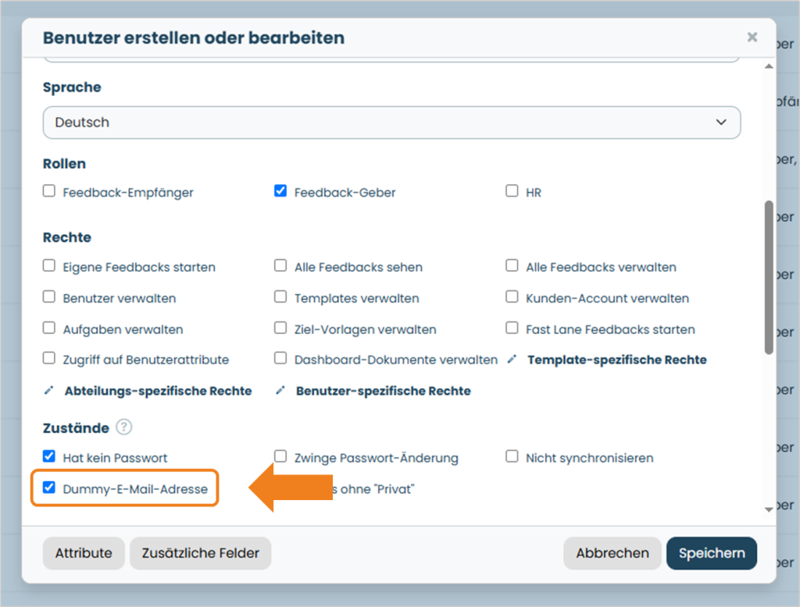Open the Attribute section button
Image resolution: width=800 pixels, height=607 pixels.
(84, 553)
